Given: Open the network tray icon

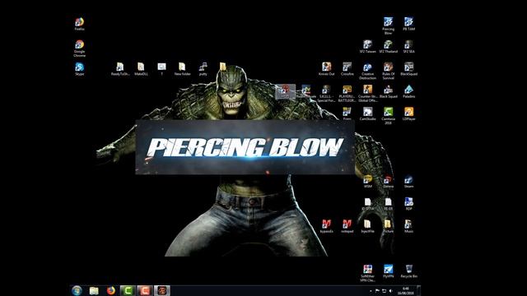Looking at the screenshot, I should point(384,291).
